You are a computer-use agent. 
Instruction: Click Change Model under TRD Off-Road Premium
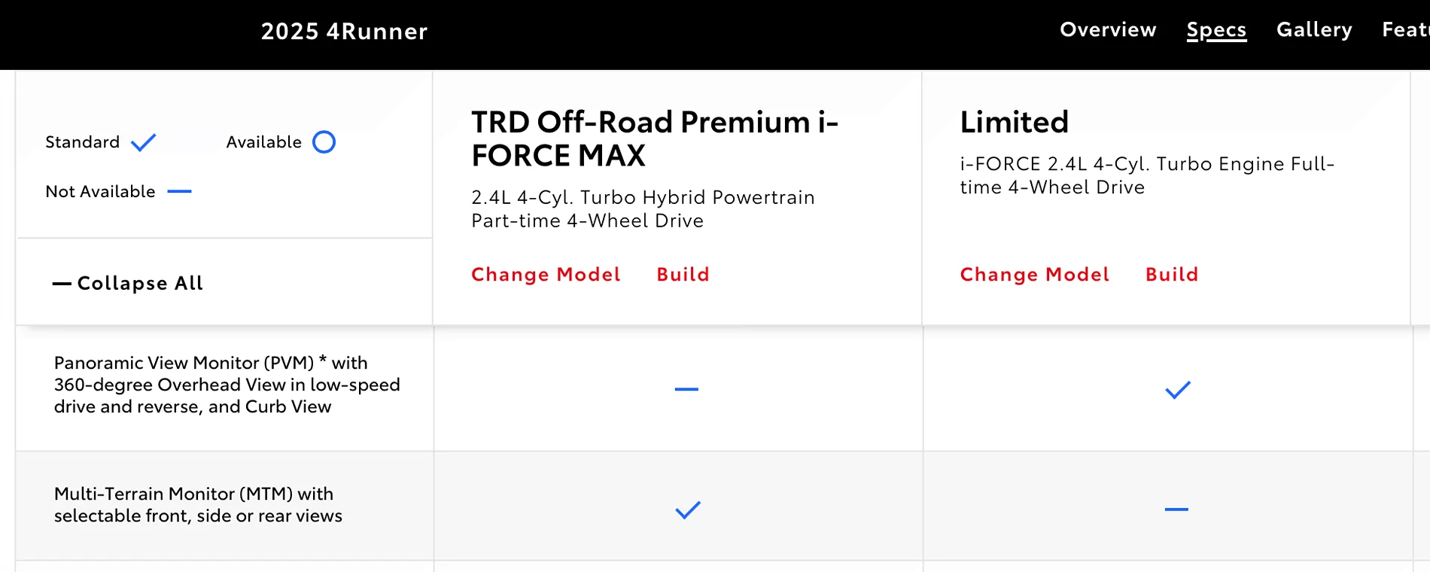pyautogui.click(x=546, y=274)
